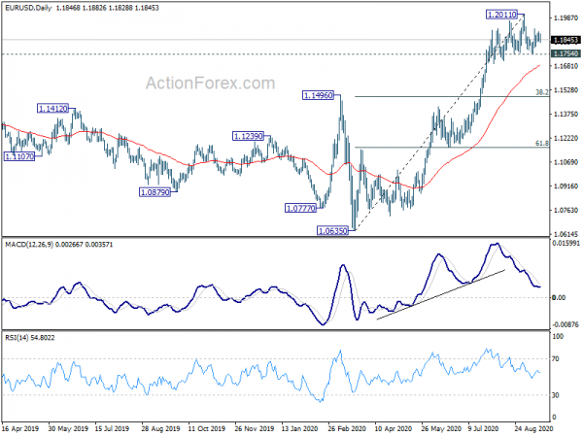Select the 38.2 Fibonacci level label
The height and width of the screenshot is (437, 583).
542,92
